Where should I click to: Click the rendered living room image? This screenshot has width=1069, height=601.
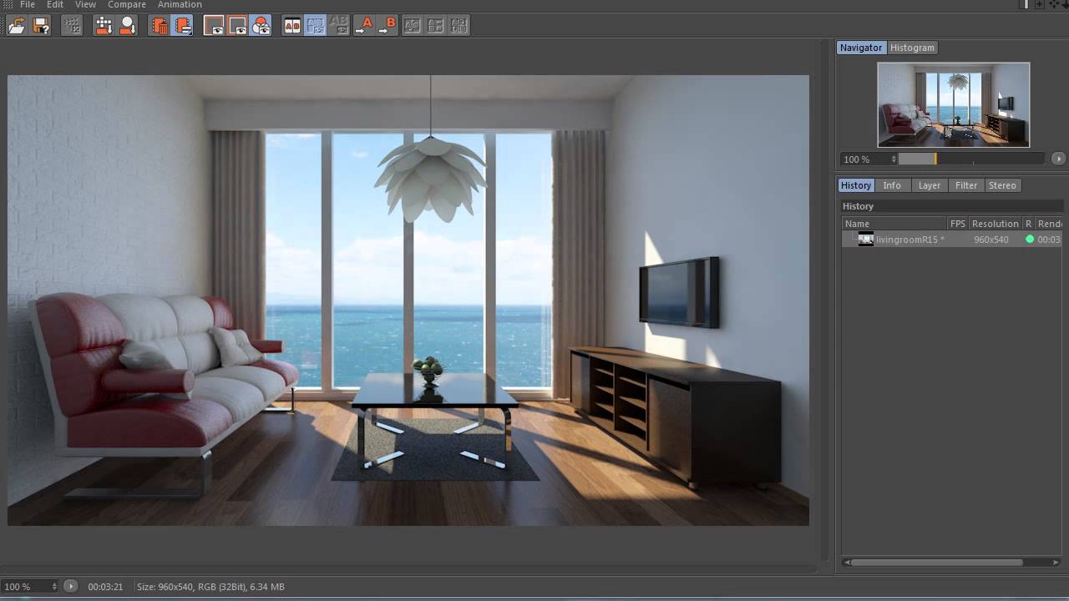click(x=408, y=300)
